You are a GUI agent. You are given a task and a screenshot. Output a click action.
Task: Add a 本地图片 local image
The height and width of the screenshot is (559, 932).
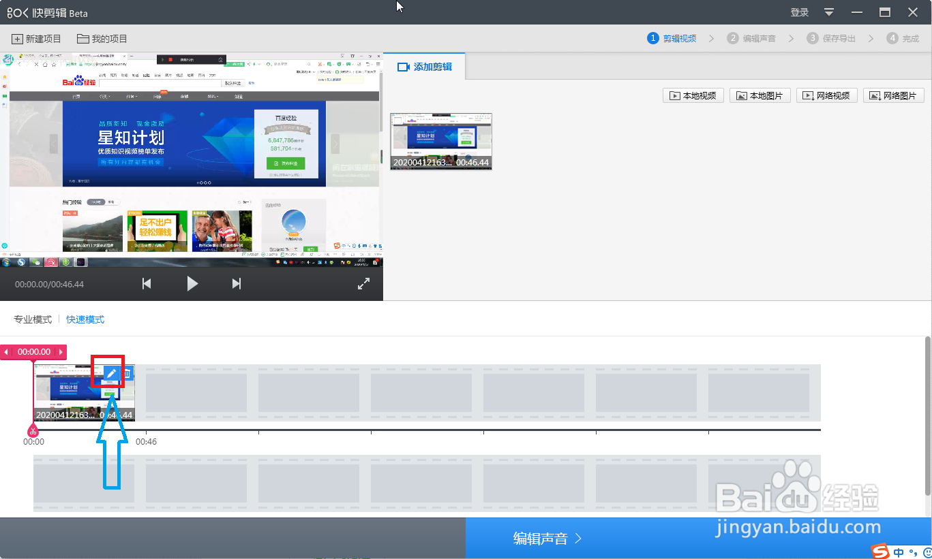[x=760, y=95]
